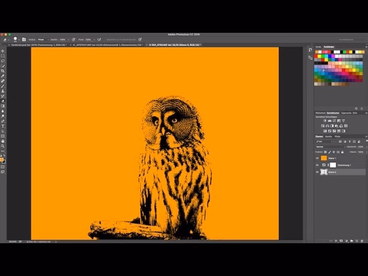Delete layer using trash icon
The image size is (368, 276).
point(362,241)
